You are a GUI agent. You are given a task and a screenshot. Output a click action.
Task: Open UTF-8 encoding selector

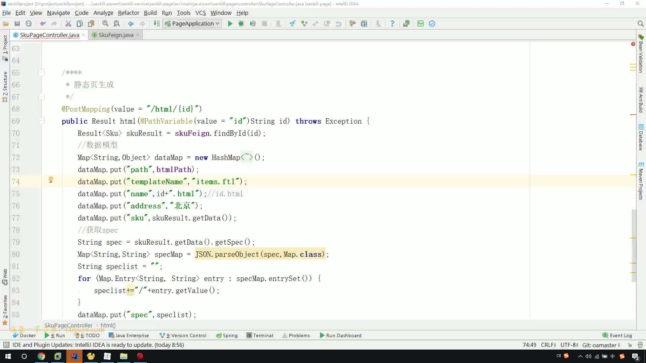tap(569, 345)
